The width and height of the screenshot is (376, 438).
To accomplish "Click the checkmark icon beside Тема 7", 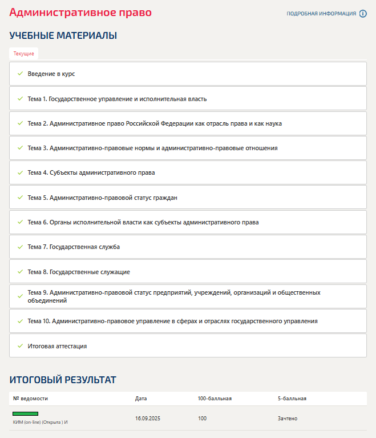I will pyautogui.click(x=20, y=247).
